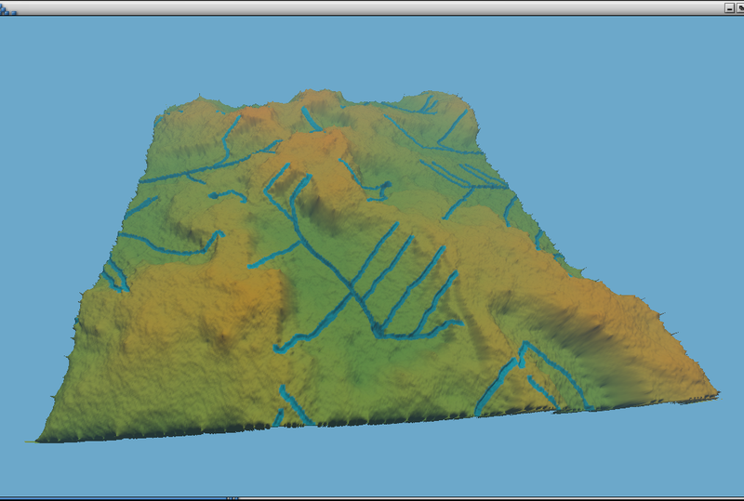Screen dimensions: 744x501
Task: Click the splitter handle at the bottom edge
Action: (232, 498)
